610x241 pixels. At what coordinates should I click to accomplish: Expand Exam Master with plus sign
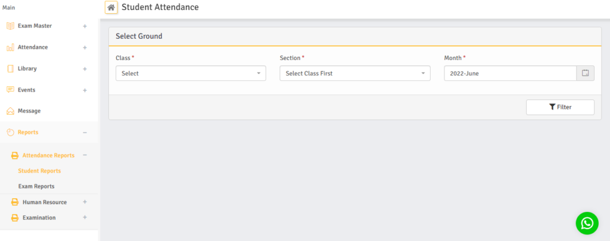point(85,26)
